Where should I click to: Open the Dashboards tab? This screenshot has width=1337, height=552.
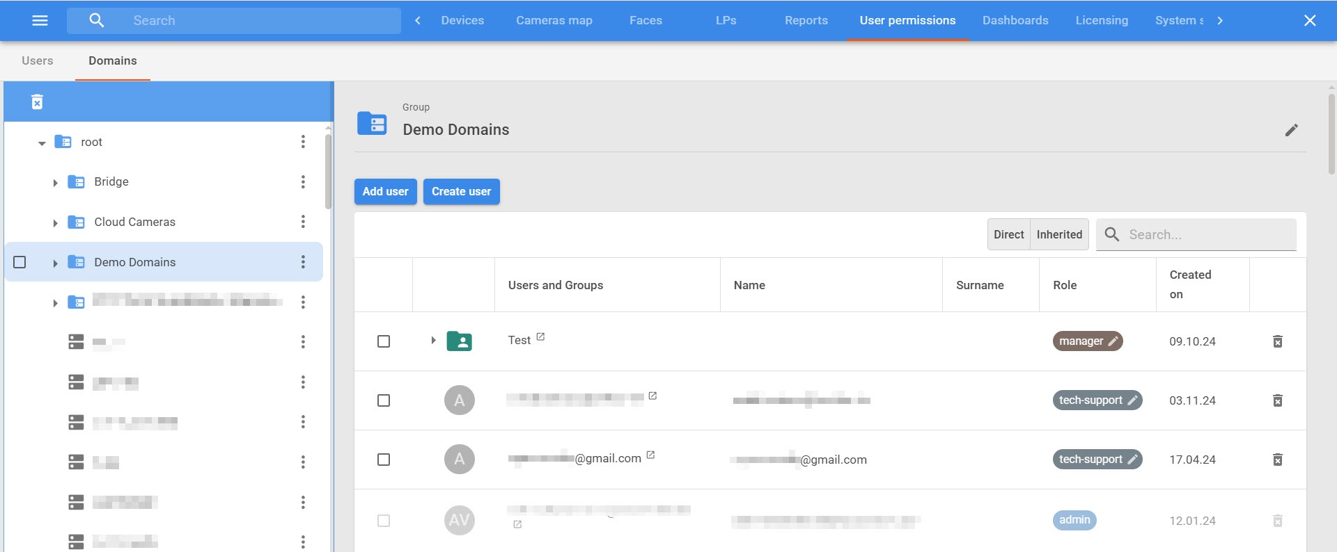1015,20
